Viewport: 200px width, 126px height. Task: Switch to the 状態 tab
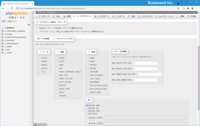click(67, 16)
